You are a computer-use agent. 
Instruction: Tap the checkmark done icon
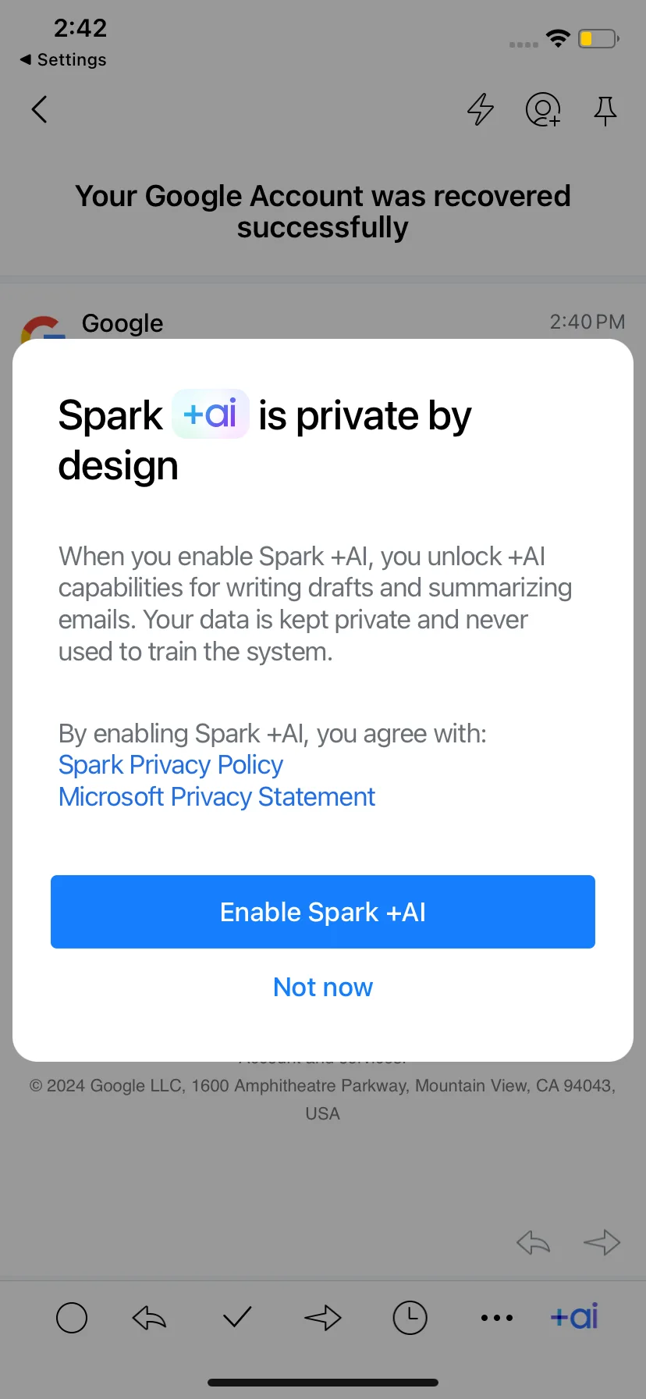(x=237, y=1318)
